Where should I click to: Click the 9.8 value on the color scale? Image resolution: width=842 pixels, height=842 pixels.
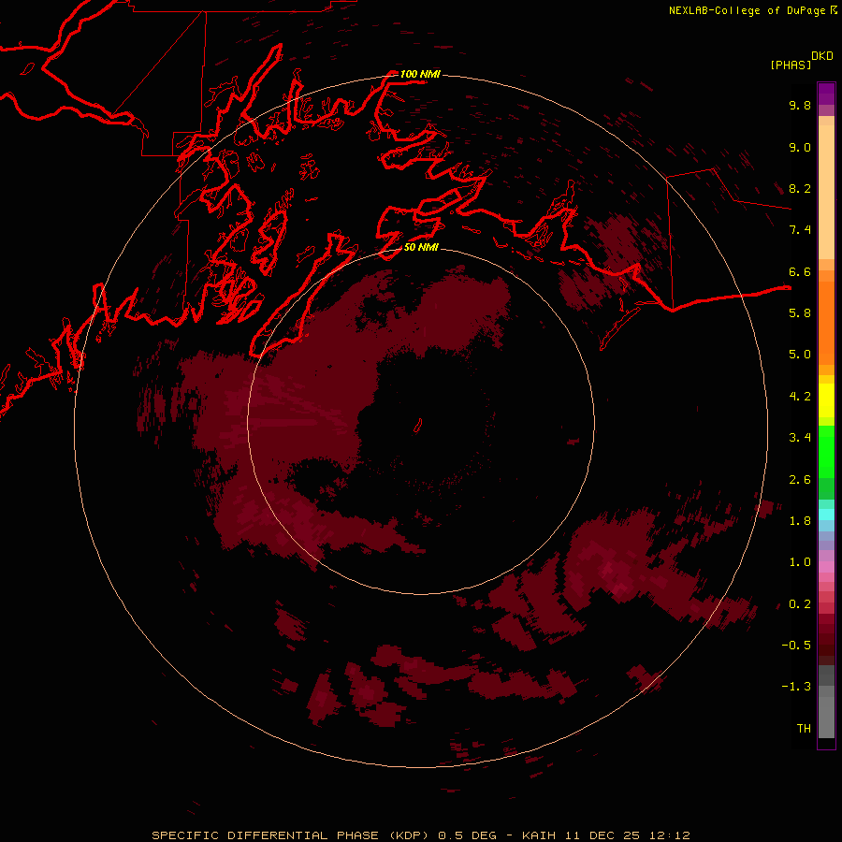800,105
